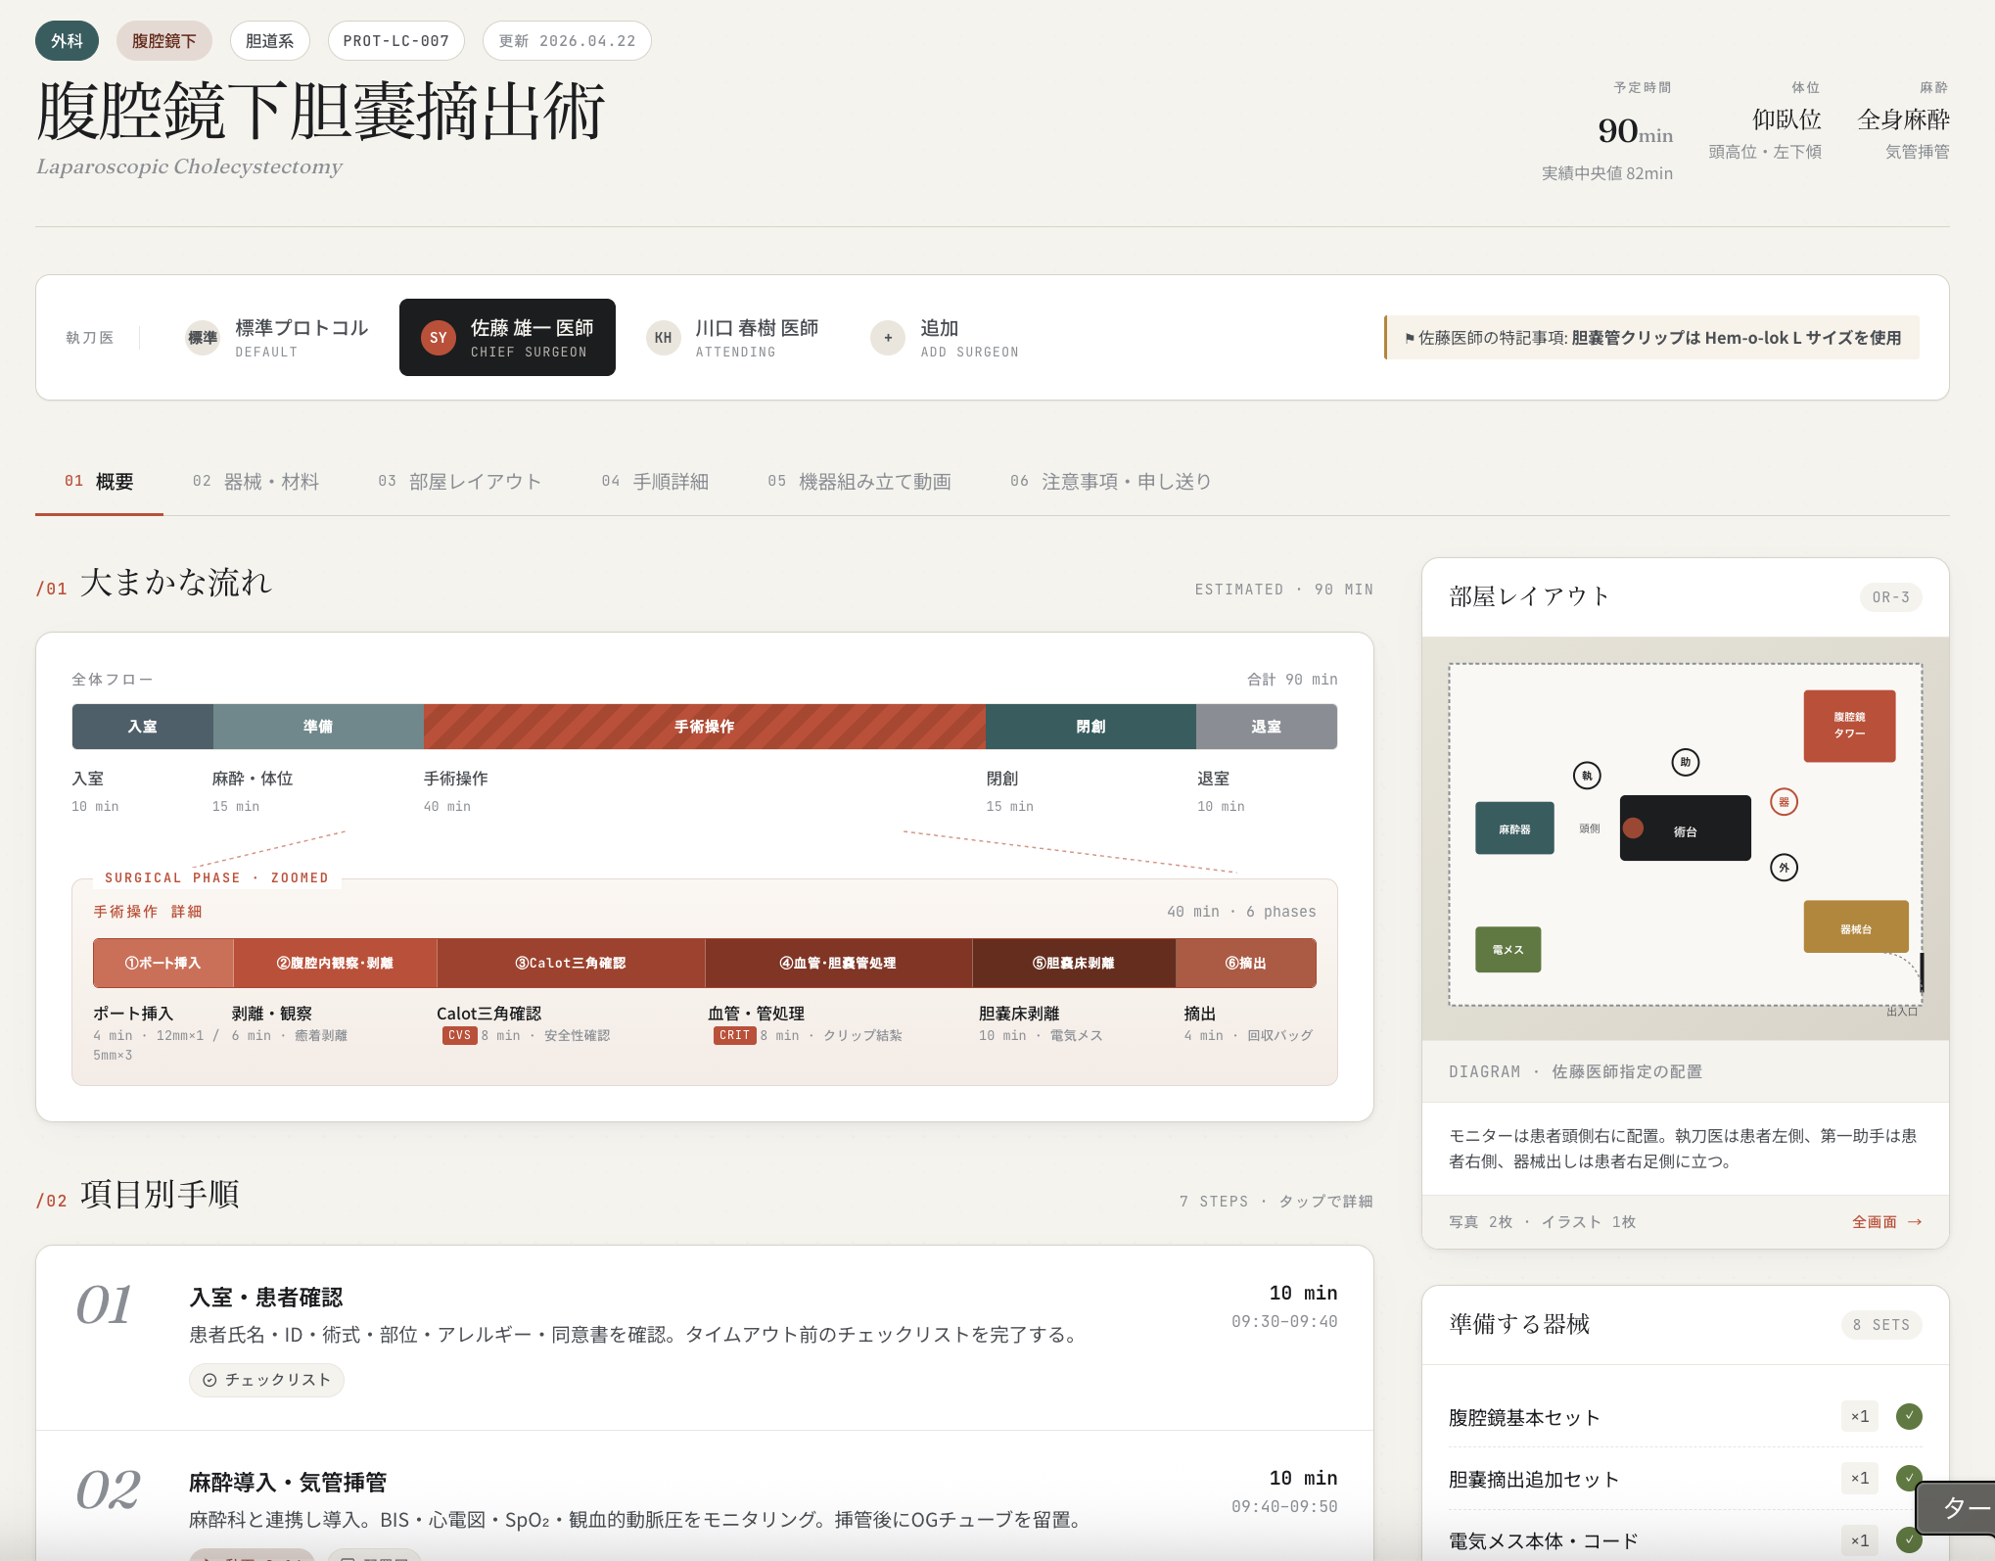Select the black 術台 operating table block

(x=1685, y=828)
